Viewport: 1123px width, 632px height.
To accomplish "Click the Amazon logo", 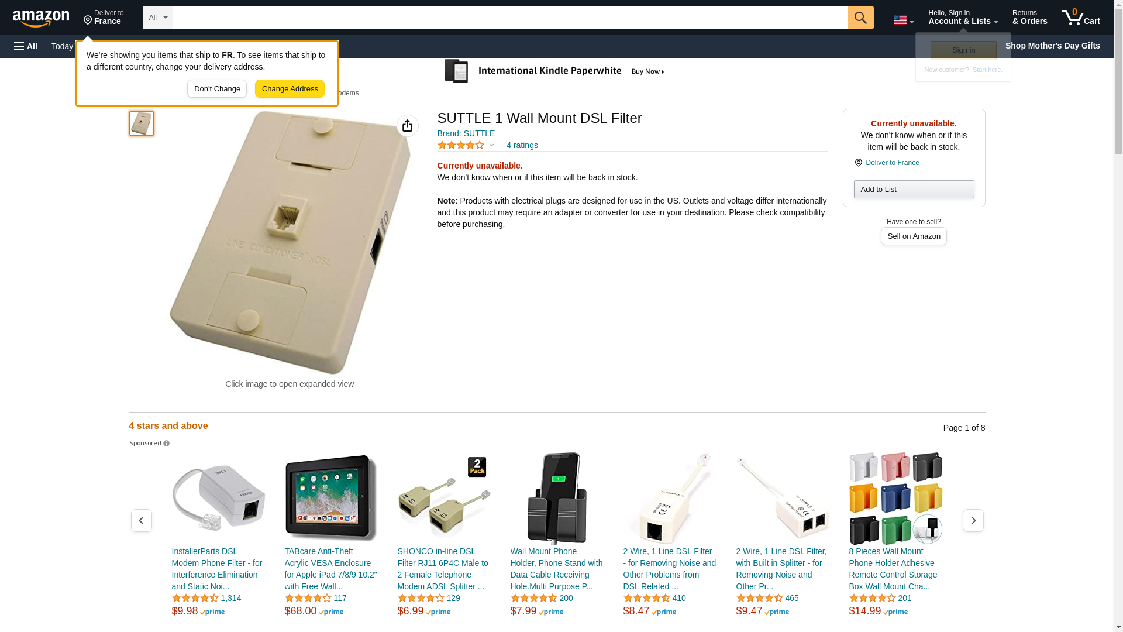I will click(41, 18).
